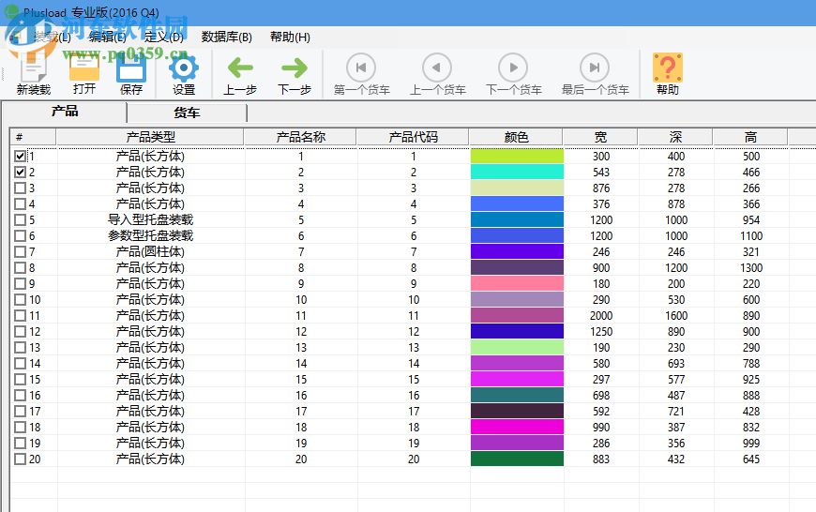Click product code cell 10
Screen dimensions: 816x512
coord(414,300)
